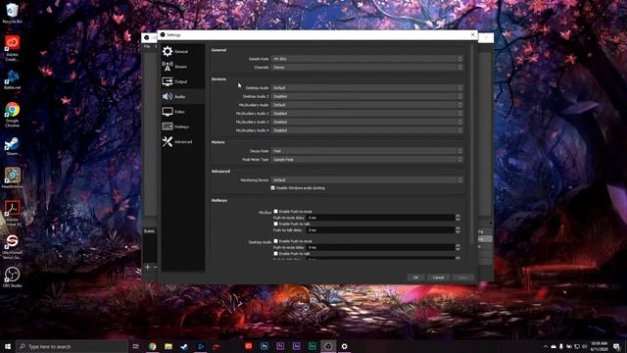627x353 pixels.
Task: Open the Recycle Bin desktop icon
Action: (x=13, y=13)
